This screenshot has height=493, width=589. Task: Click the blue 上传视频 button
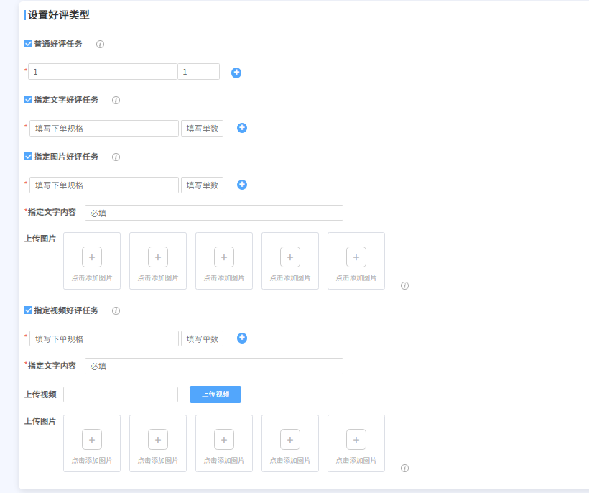[215, 394]
